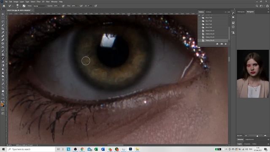Image resolution: width=270 pixels, height=152 pixels.
Task: Open the Photoshop search icon
Action: coord(257,6)
